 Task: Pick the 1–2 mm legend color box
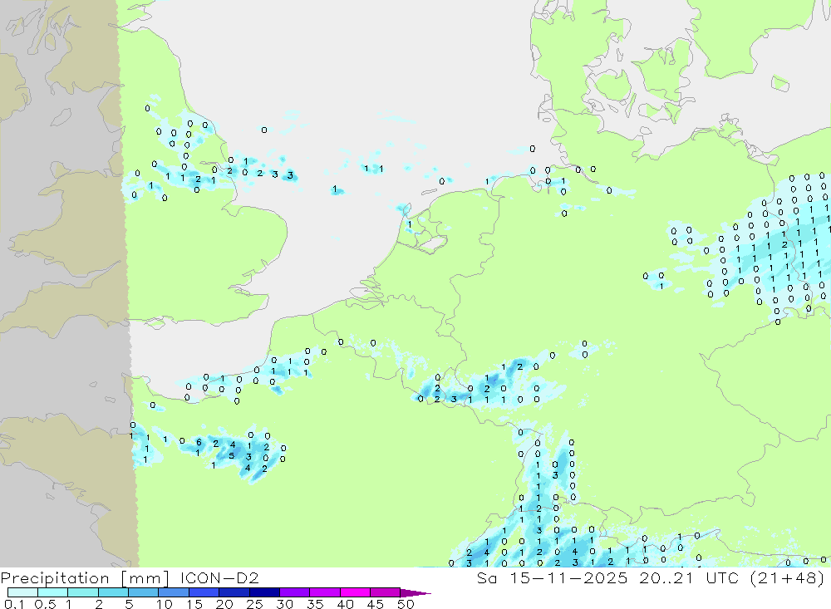pyautogui.click(x=83, y=592)
